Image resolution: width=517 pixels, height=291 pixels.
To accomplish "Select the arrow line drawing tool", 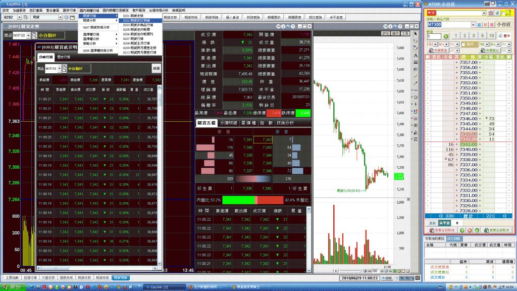I will (416, 83).
